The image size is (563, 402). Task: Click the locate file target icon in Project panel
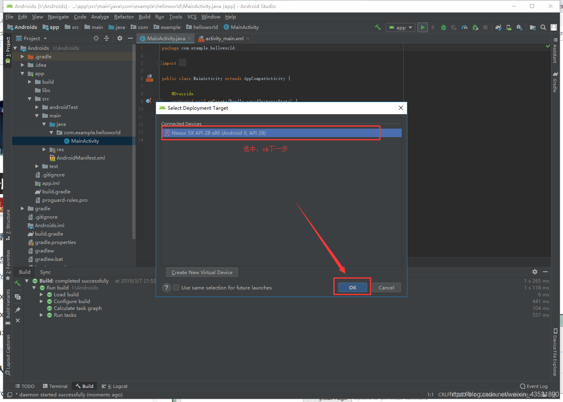click(x=96, y=38)
